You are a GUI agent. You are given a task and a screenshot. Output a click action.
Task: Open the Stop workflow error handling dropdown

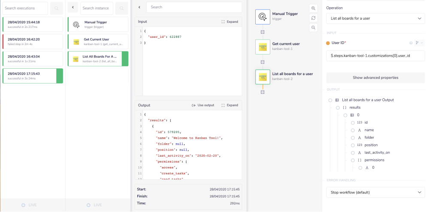point(375,192)
